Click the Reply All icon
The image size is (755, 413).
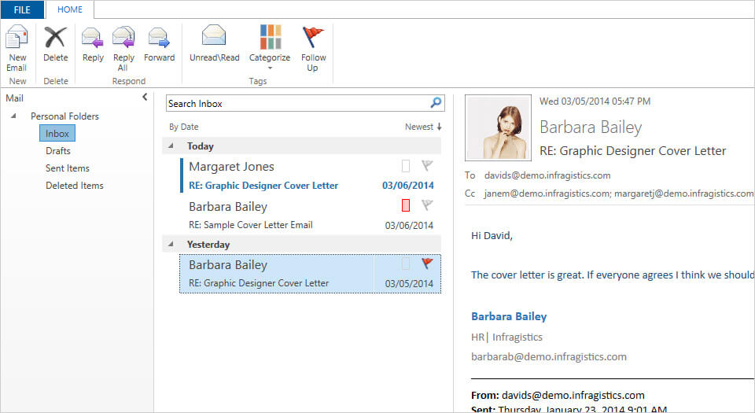click(123, 39)
